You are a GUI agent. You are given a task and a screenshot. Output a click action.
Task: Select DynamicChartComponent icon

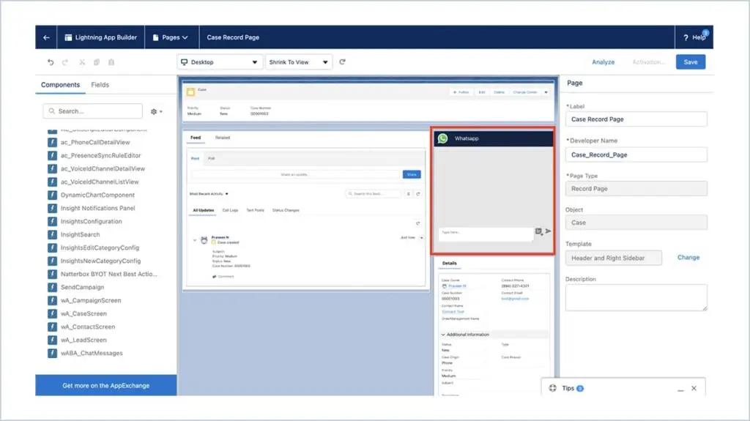pos(52,195)
